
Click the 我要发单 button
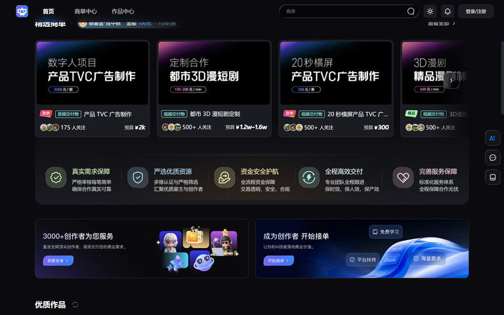pos(58,261)
